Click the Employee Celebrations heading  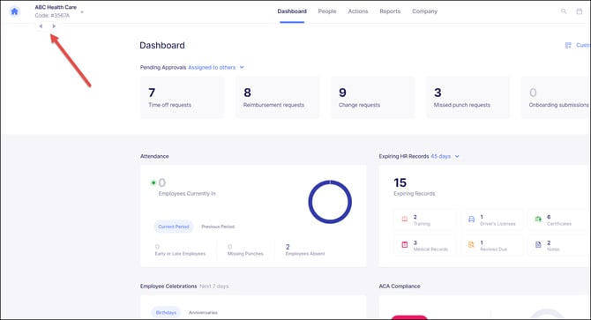point(168,287)
